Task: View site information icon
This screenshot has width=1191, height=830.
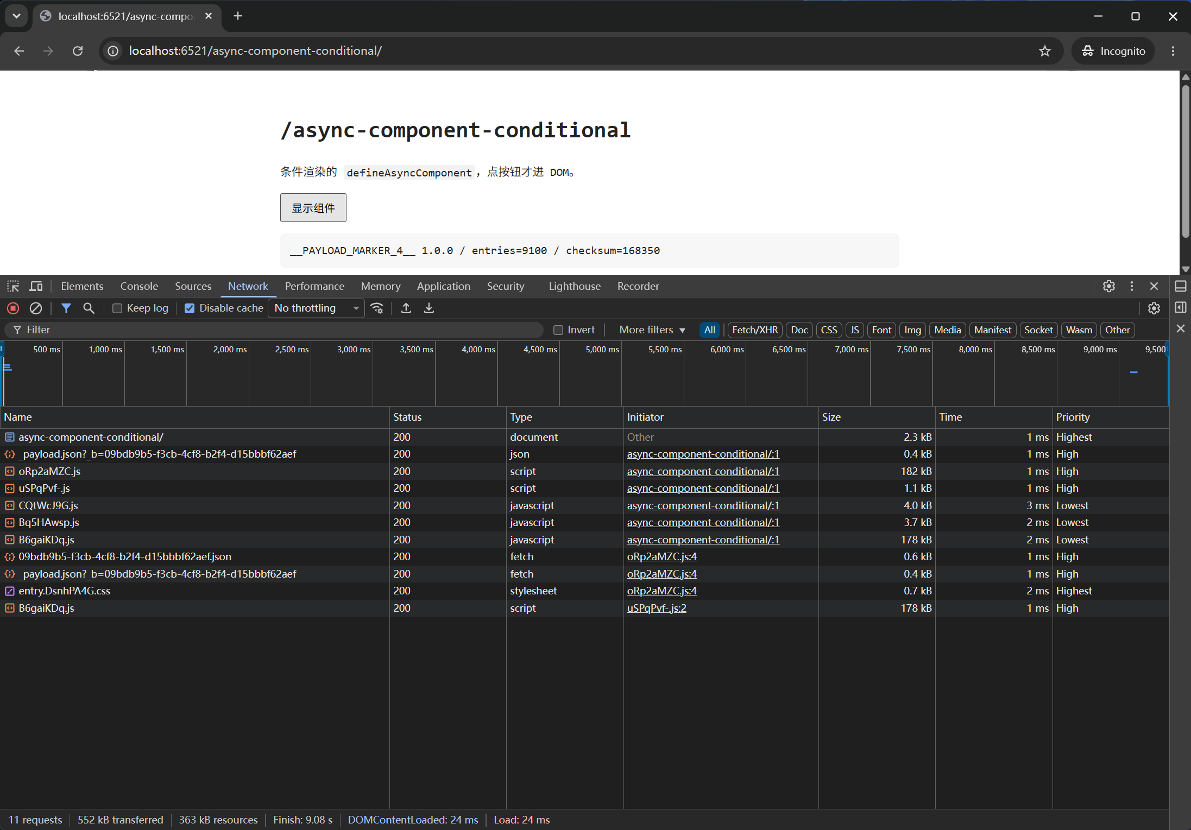Action: pyautogui.click(x=113, y=51)
